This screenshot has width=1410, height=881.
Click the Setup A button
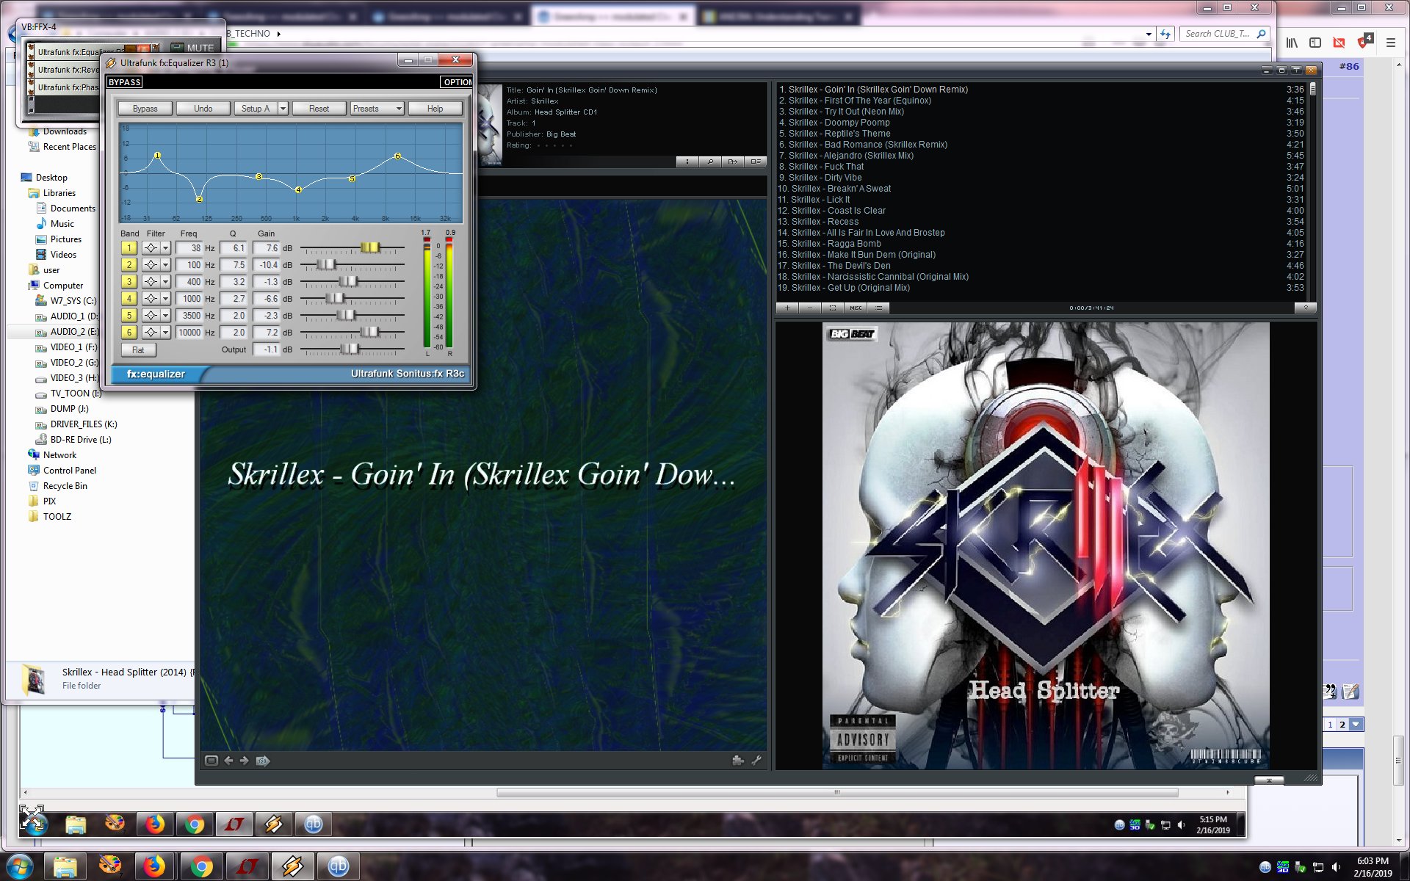click(256, 109)
